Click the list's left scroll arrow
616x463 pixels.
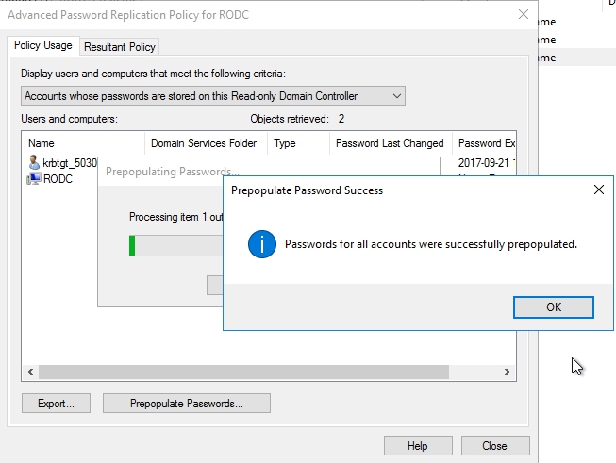30,372
